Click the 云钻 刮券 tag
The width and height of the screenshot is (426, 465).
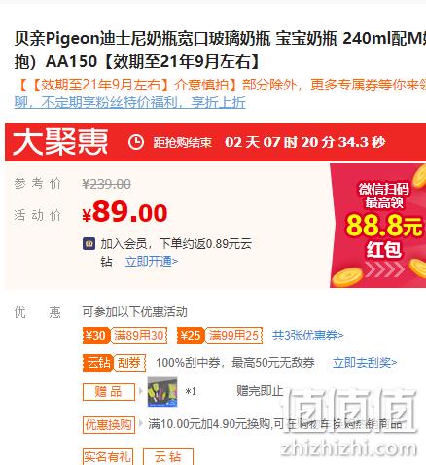pyautogui.click(x=114, y=363)
